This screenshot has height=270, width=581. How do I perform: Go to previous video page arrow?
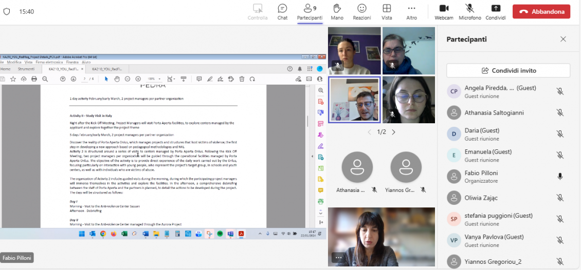369,132
